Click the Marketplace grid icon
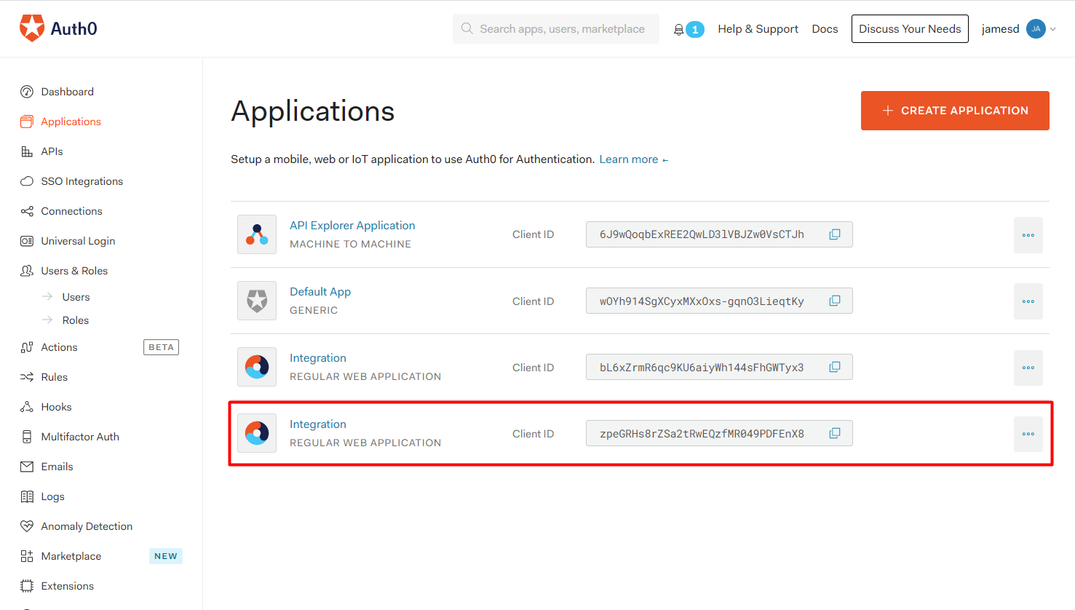The height and width of the screenshot is (610, 1075). click(x=27, y=556)
